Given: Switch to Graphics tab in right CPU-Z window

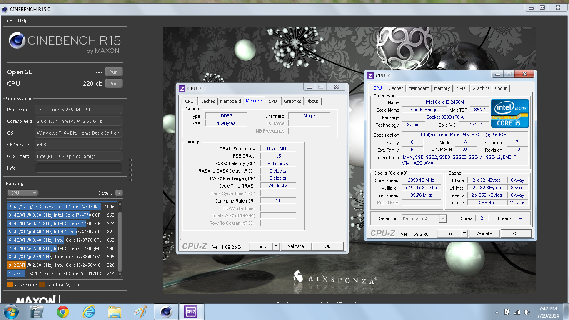Looking at the screenshot, I should (481, 88).
